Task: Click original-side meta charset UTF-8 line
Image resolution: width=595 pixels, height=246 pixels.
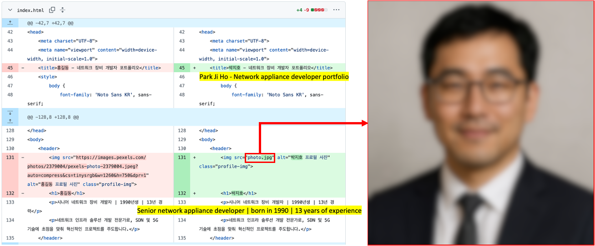Action: pos(96,41)
